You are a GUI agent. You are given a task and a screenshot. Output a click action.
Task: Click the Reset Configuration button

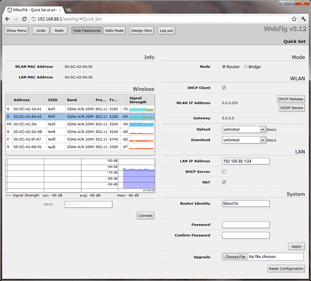pyautogui.click(x=286, y=269)
